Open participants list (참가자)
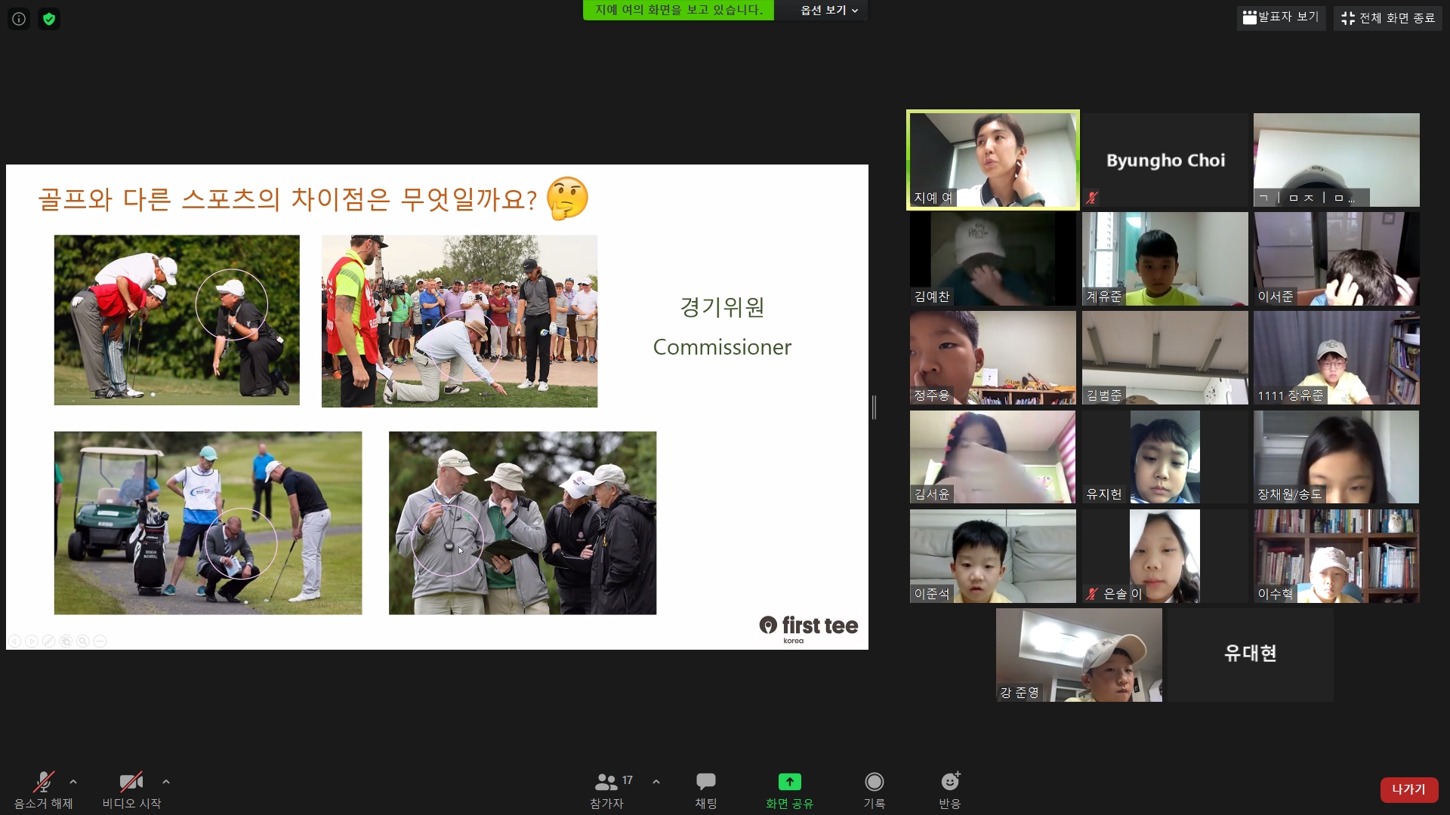1450x815 pixels. [x=607, y=789]
